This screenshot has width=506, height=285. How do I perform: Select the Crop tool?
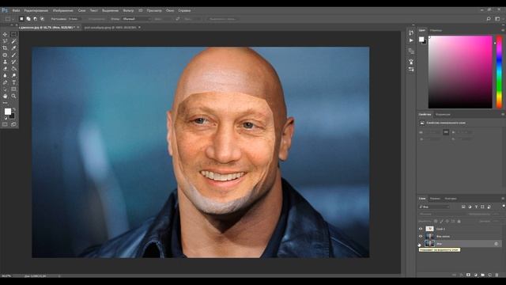[x=5, y=47]
